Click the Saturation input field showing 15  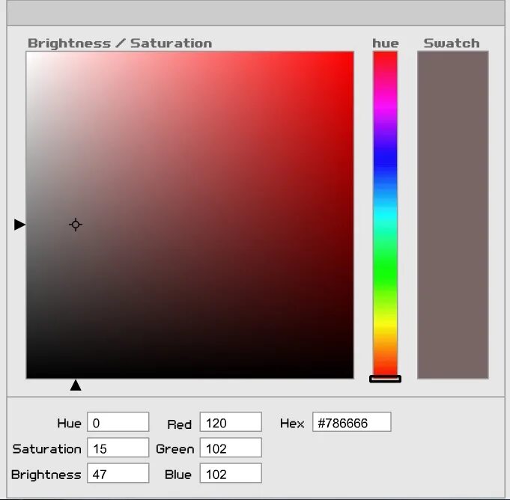pyautogui.click(x=118, y=448)
